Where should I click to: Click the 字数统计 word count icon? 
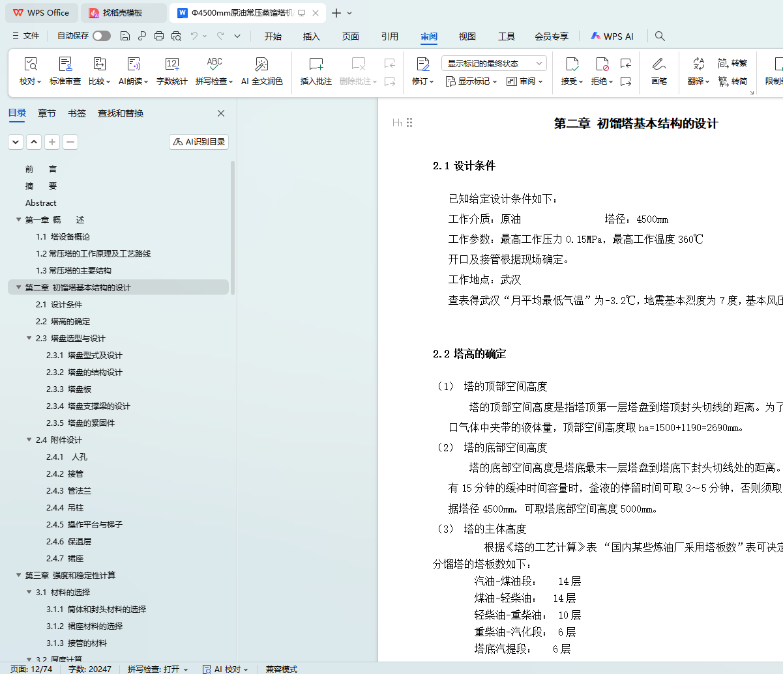point(171,64)
